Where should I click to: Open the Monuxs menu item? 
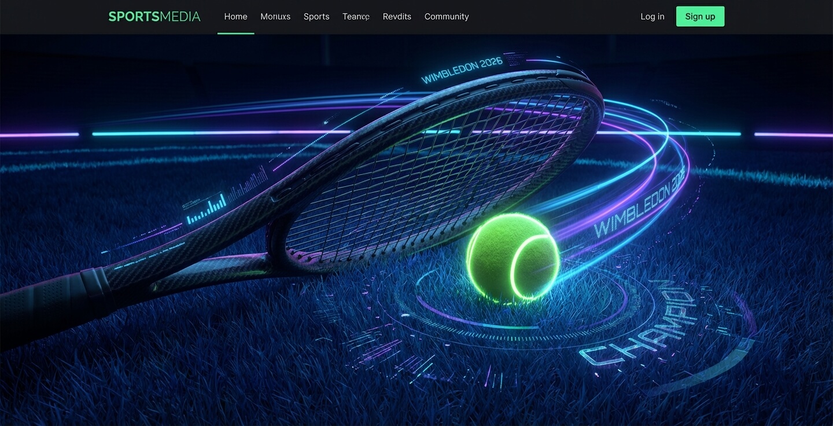275,16
